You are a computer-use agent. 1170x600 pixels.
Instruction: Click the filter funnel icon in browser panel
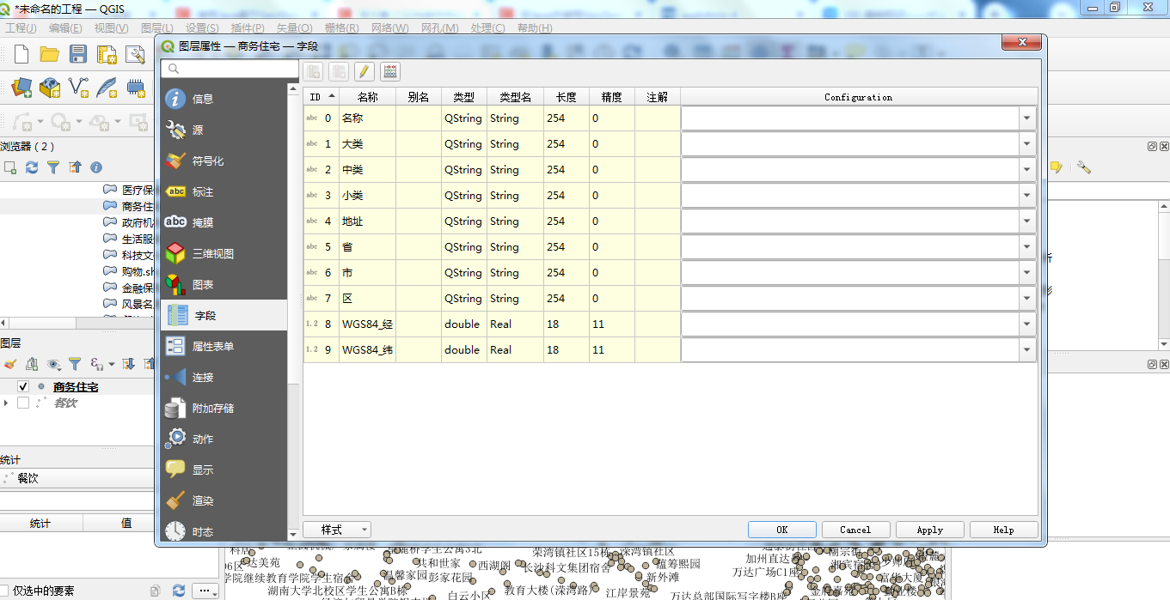coord(53,167)
